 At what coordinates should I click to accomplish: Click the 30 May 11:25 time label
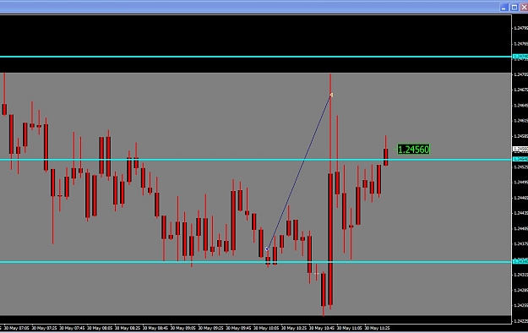tap(378, 328)
